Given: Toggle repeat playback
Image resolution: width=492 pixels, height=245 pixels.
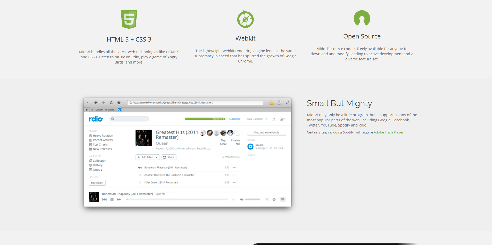Looking at the screenshot, I should tap(274, 199).
